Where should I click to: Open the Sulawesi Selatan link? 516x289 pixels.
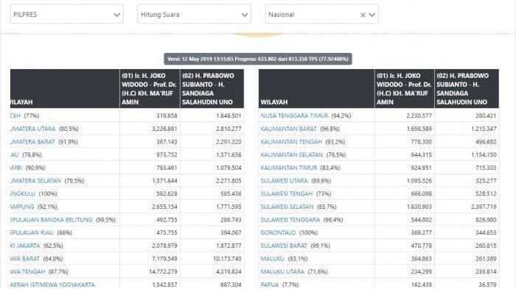287,207
